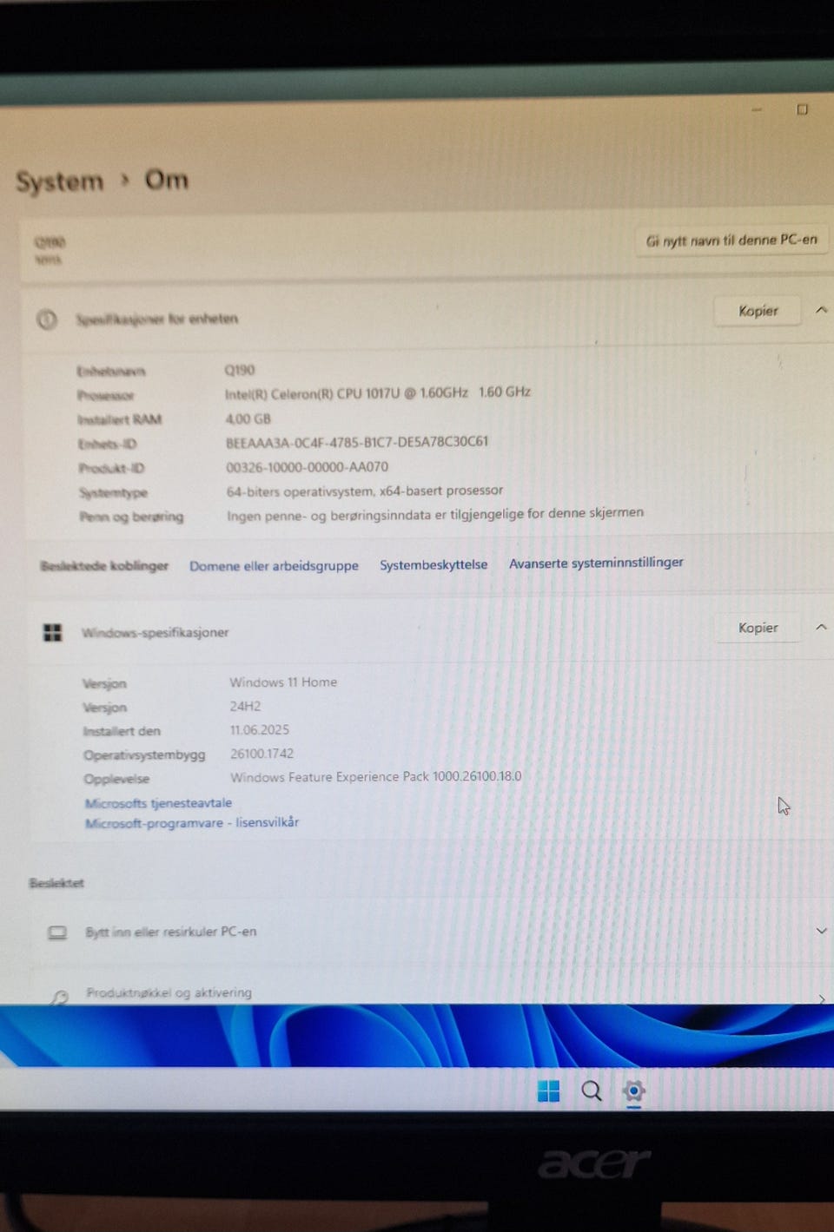Viewport: 834px width, 1232px height.
Task: Open Avanserte systeminnstillinger link
Action: point(596,563)
